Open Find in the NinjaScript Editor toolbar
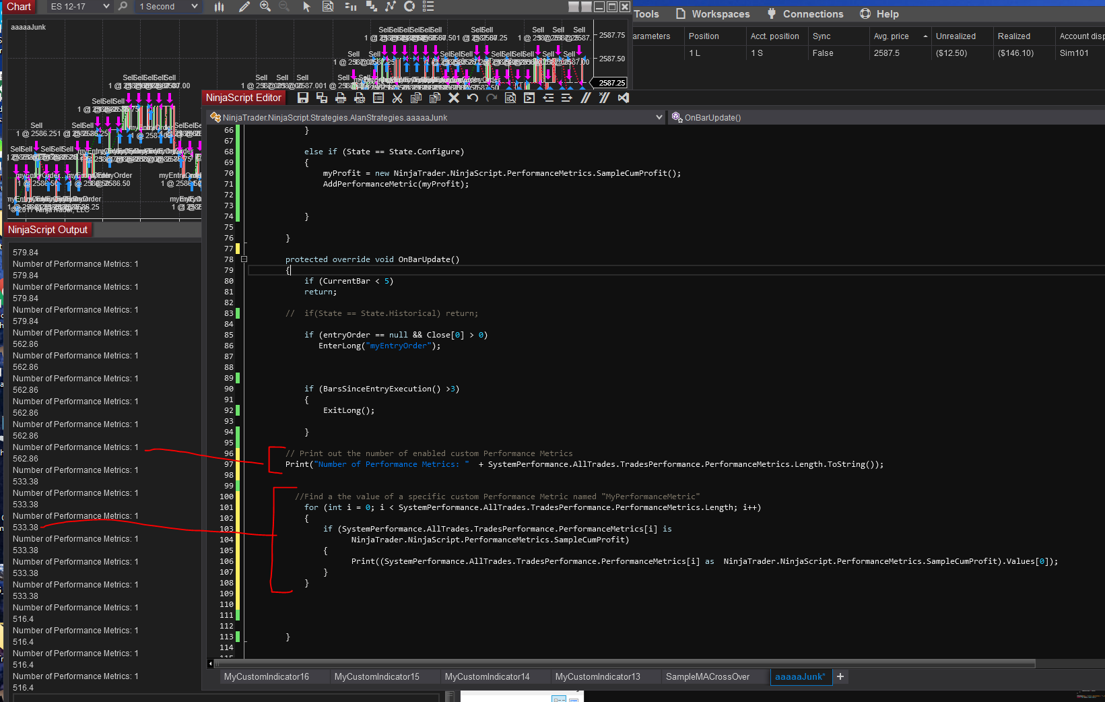This screenshot has width=1105, height=702. (510, 98)
